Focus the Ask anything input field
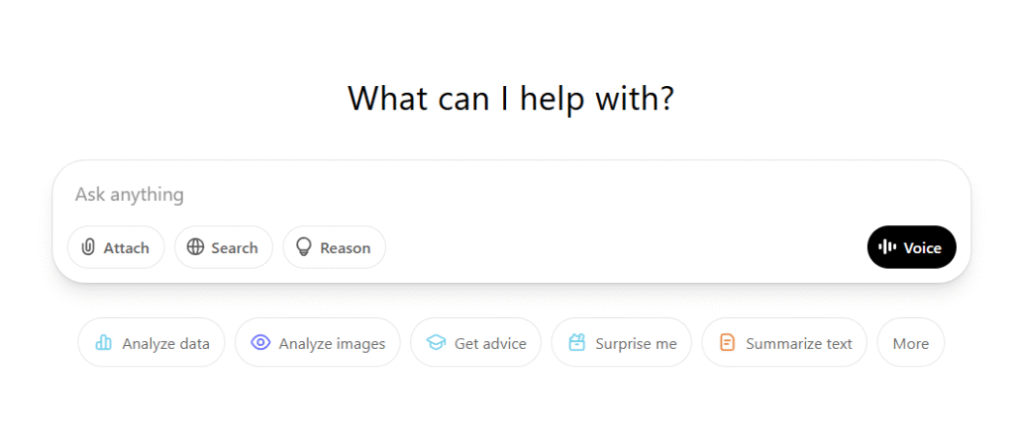Screen dimensions: 1014x432 pos(511,195)
